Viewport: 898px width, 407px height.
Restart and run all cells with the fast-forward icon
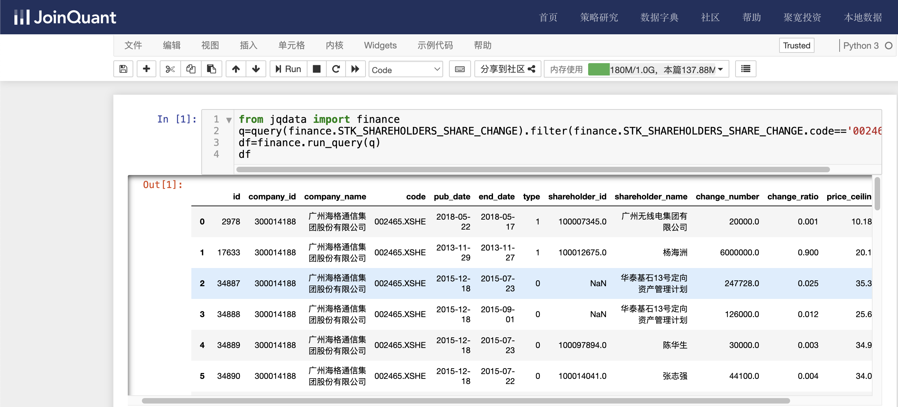point(355,69)
